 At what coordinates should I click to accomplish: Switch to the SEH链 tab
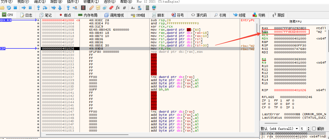point(138,15)
